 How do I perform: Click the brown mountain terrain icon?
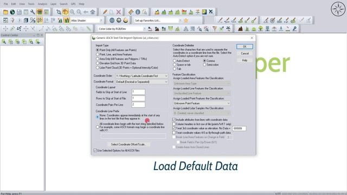240,29
